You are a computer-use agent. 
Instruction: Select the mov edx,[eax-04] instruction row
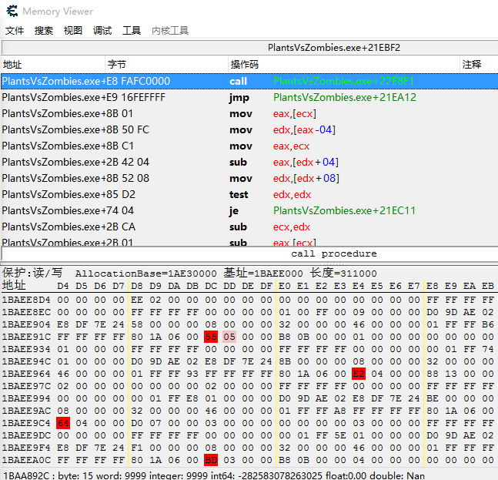[x=249, y=129]
